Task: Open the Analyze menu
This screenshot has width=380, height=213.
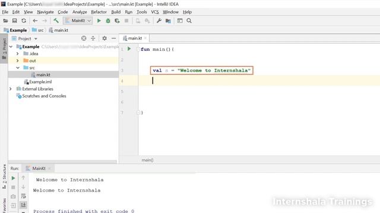Action: (80, 12)
